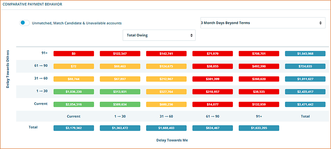Click the $1,036,230 green cell
The width and height of the screenshot is (331, 149).
click(74, 92)
